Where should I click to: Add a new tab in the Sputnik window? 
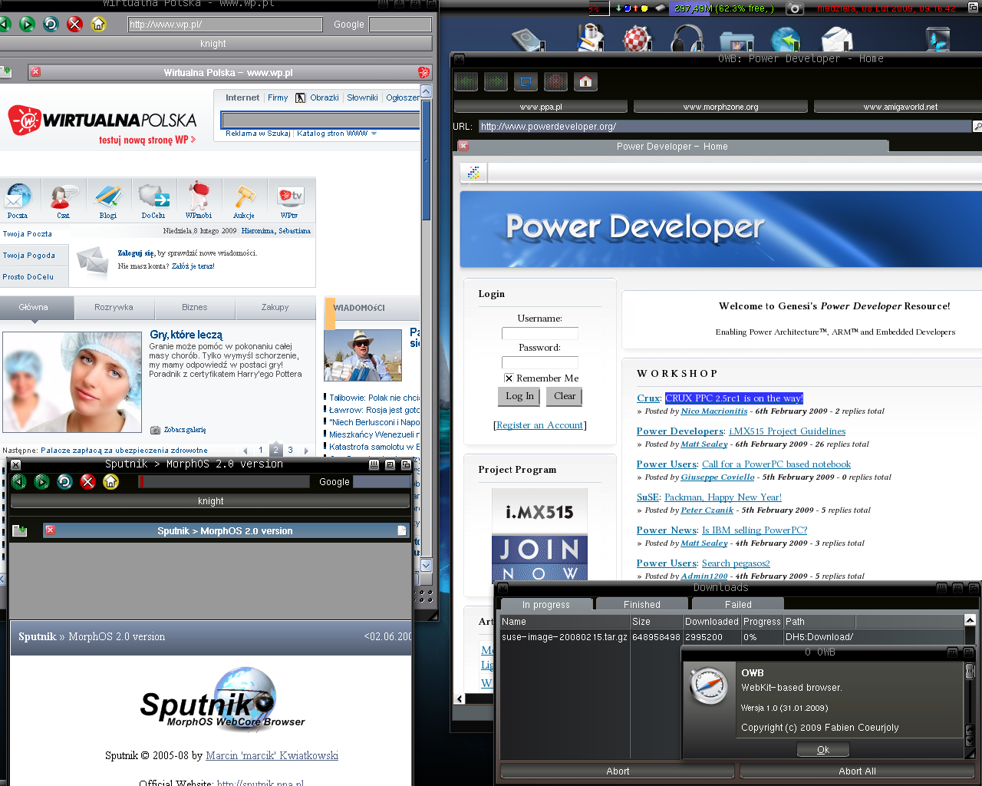click(x=20, y=530)
